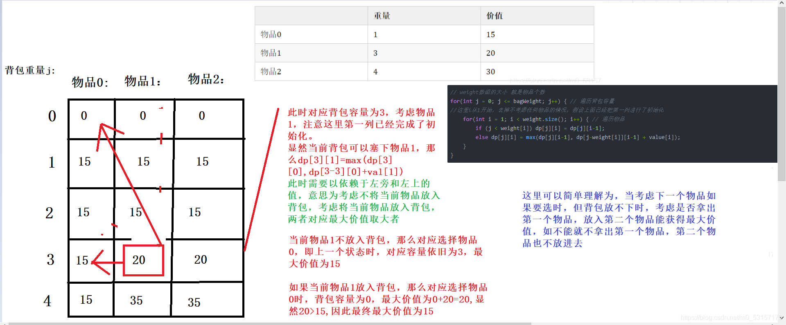Click the value cell 15 in the 物品0 table row
This screenshot has height=325, width=786.
490,34
